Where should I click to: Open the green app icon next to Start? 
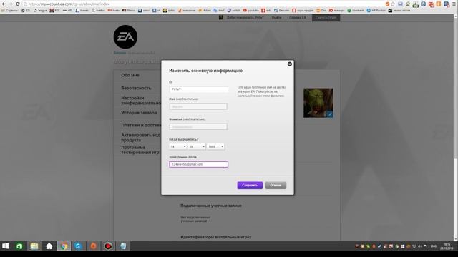pyautogui.click(x=19, y=246)
